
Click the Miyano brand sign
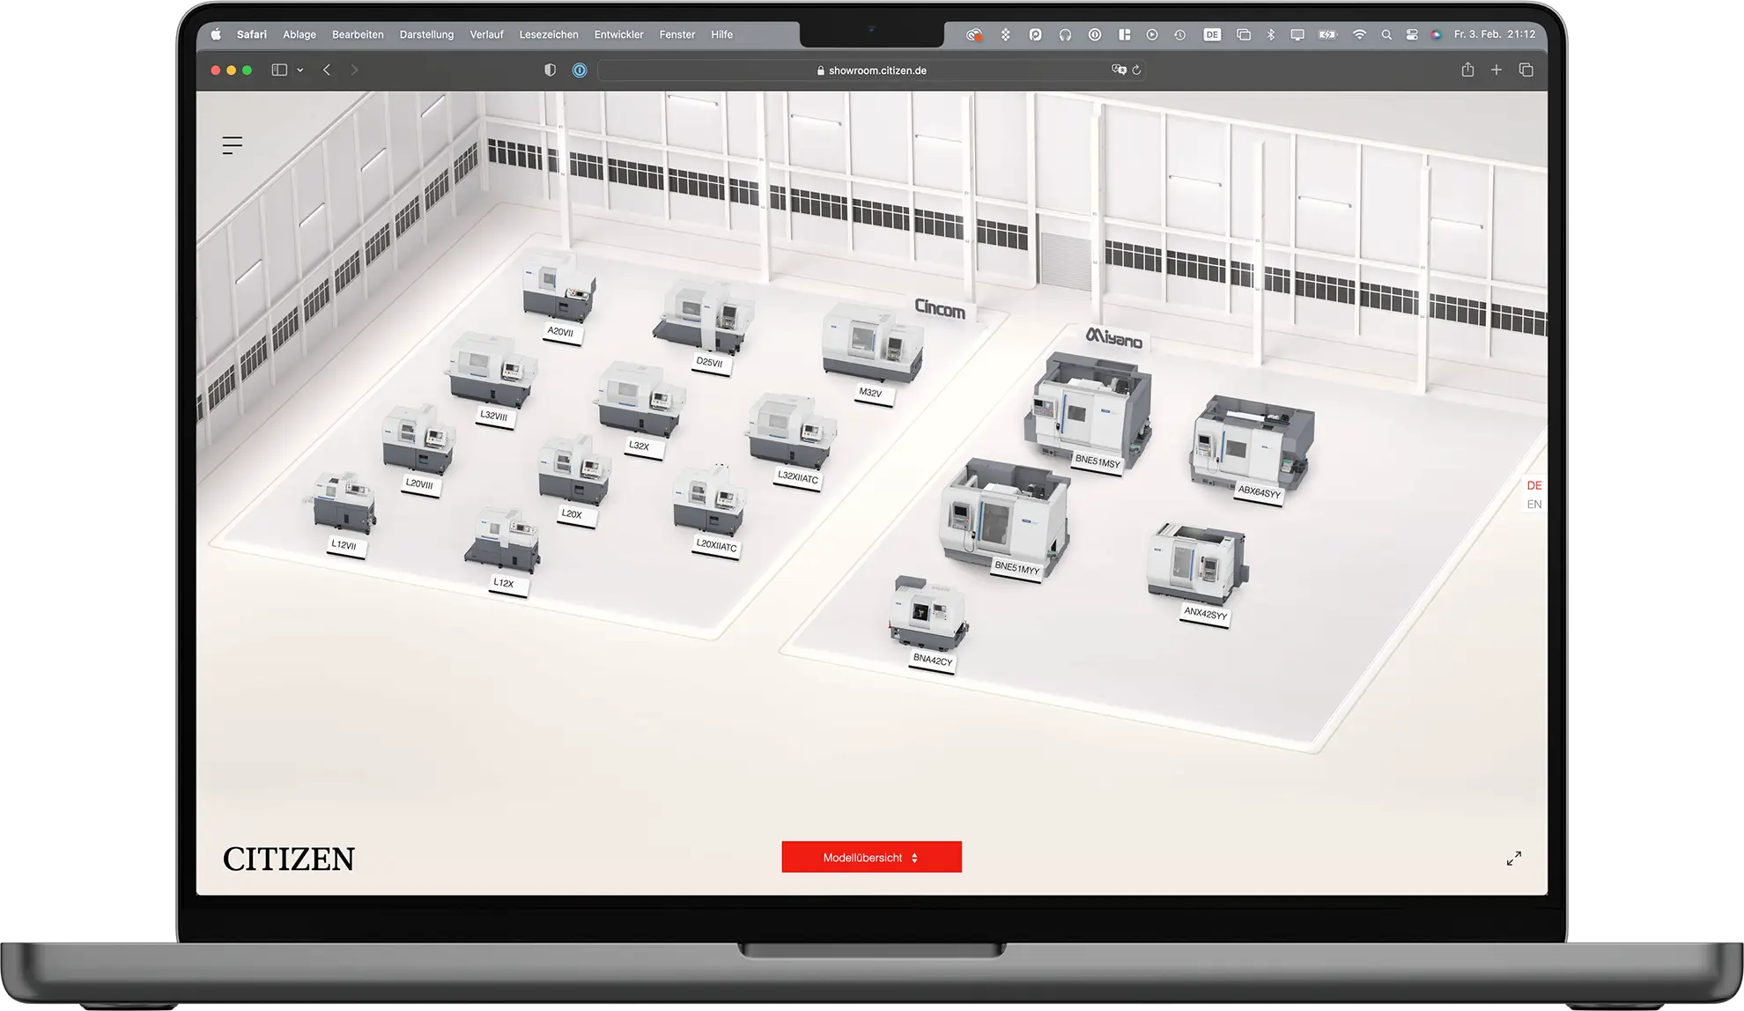[1113, 337]
